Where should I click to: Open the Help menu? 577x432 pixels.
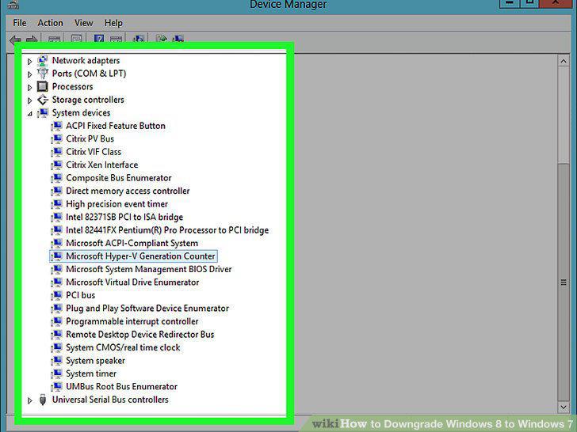click(x=113, y=23)
